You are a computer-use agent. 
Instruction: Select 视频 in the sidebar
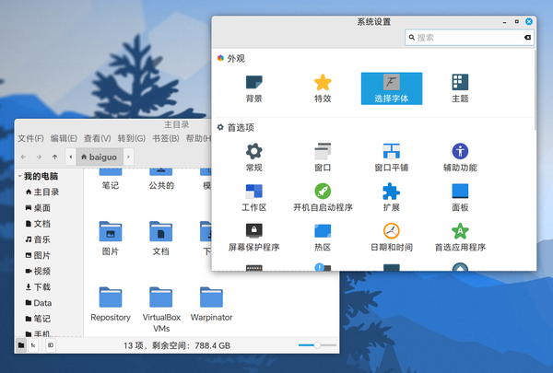pyautogui.click(x=38, y=272)
